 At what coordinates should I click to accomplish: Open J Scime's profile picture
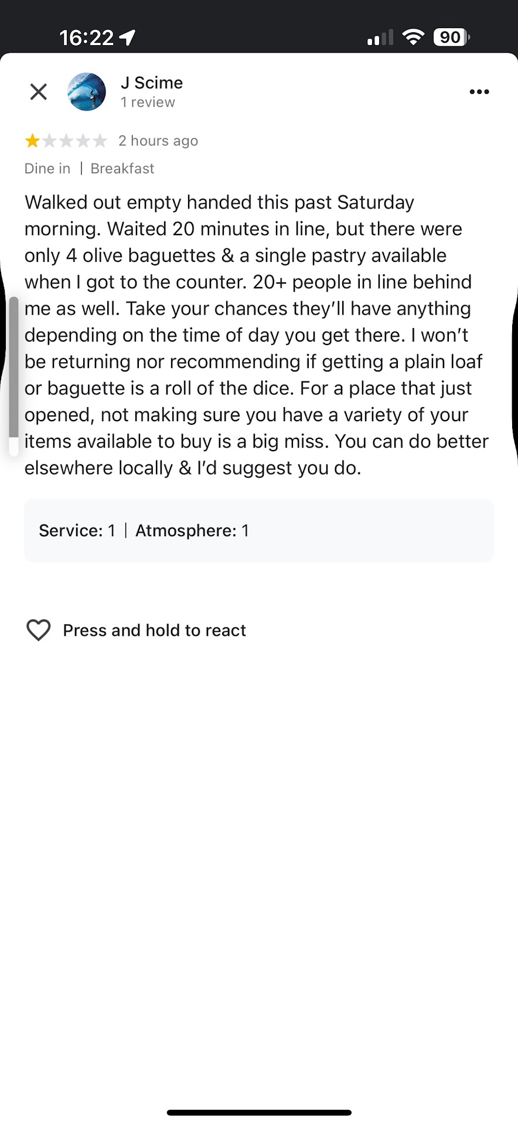pyautogui.click(x=87, y=92)
